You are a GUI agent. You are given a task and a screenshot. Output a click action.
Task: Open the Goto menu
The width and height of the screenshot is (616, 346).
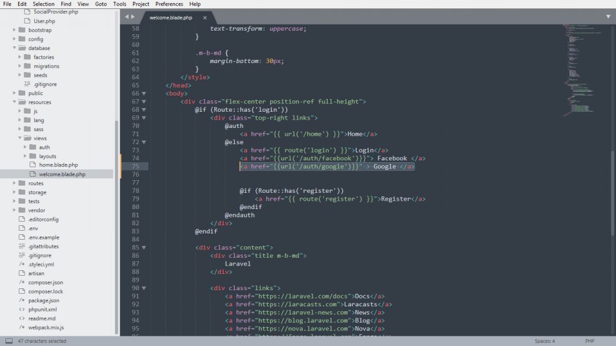tap(101, 4)
